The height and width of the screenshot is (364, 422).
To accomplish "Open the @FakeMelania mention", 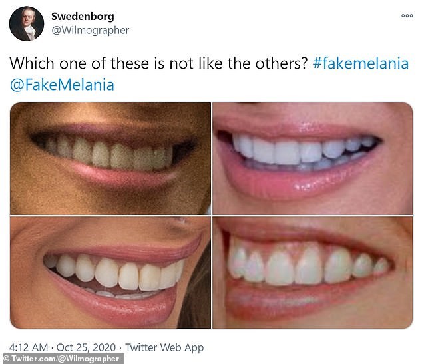I will 62,85.
